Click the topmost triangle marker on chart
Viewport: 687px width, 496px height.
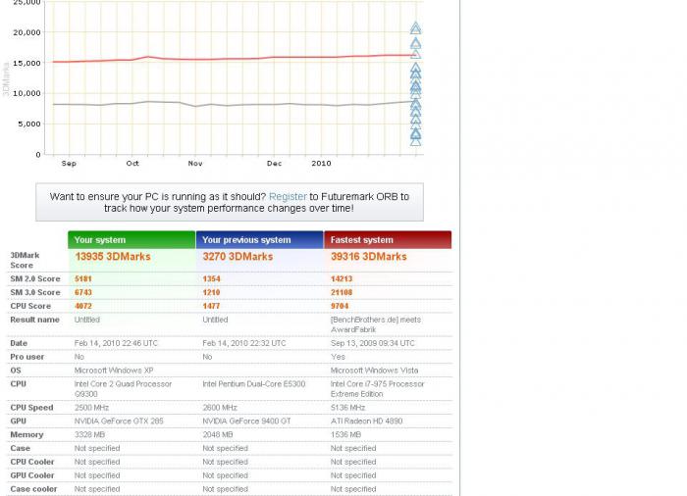(415, 28)
